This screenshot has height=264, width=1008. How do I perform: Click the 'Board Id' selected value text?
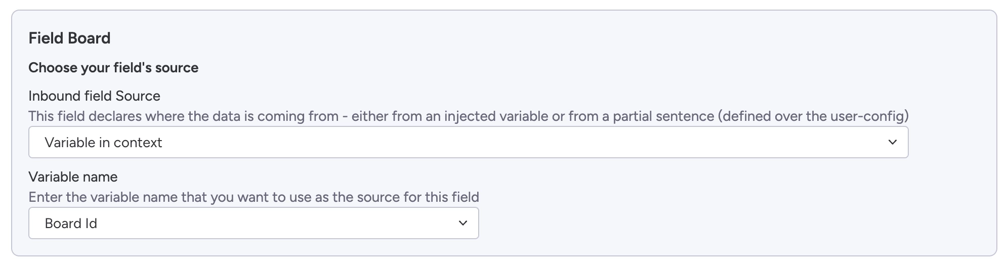(71, 224)
